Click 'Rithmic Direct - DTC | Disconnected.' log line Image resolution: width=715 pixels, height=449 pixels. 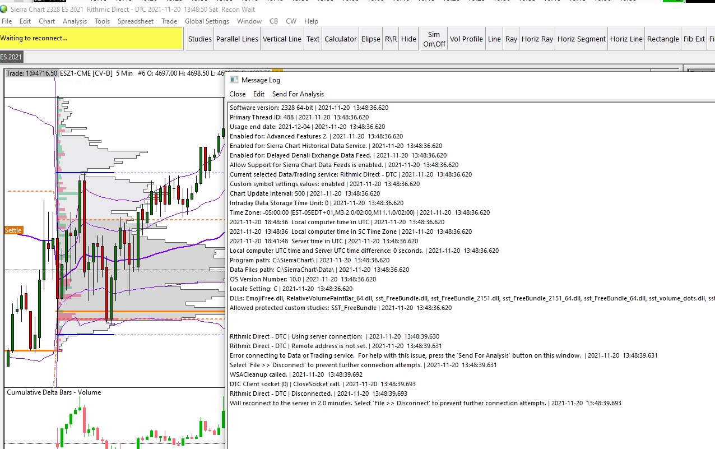tap(318, 394)
